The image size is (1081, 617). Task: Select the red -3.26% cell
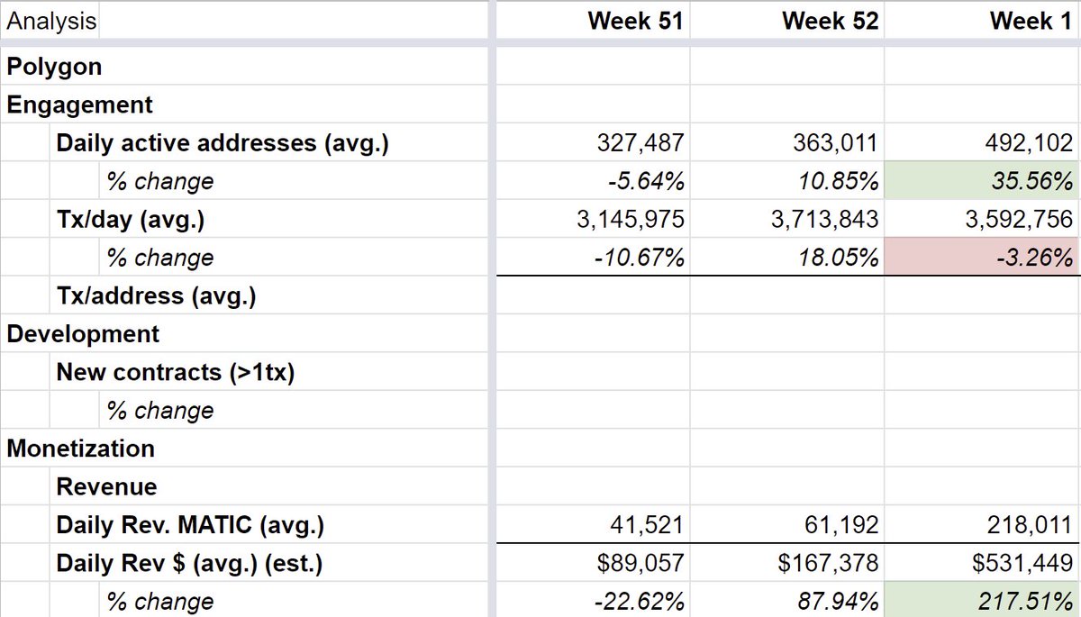tap(983, 258)
